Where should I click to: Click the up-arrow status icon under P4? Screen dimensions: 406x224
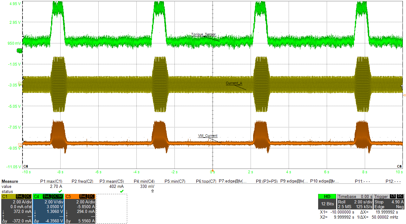(152, 191)
